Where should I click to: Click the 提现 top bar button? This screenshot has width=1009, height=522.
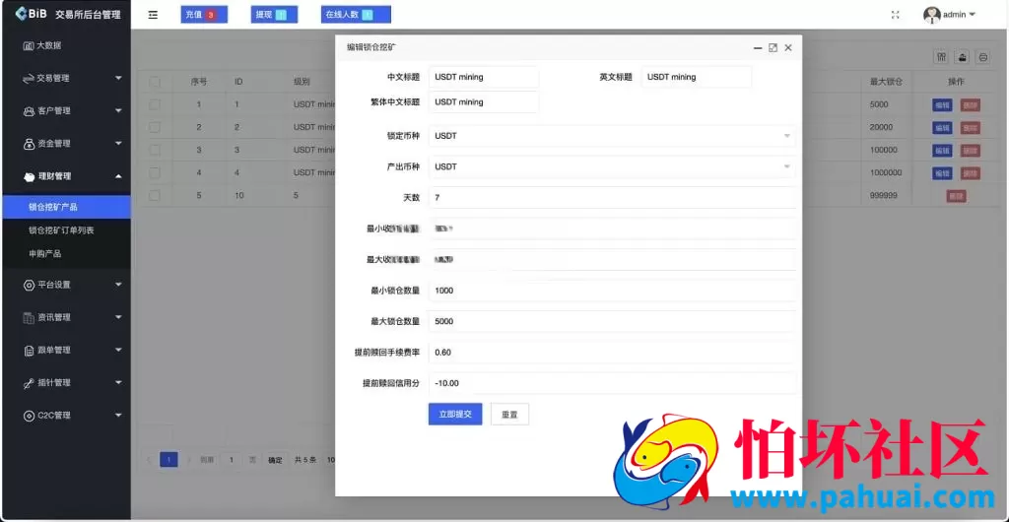[x=274, y=15]
